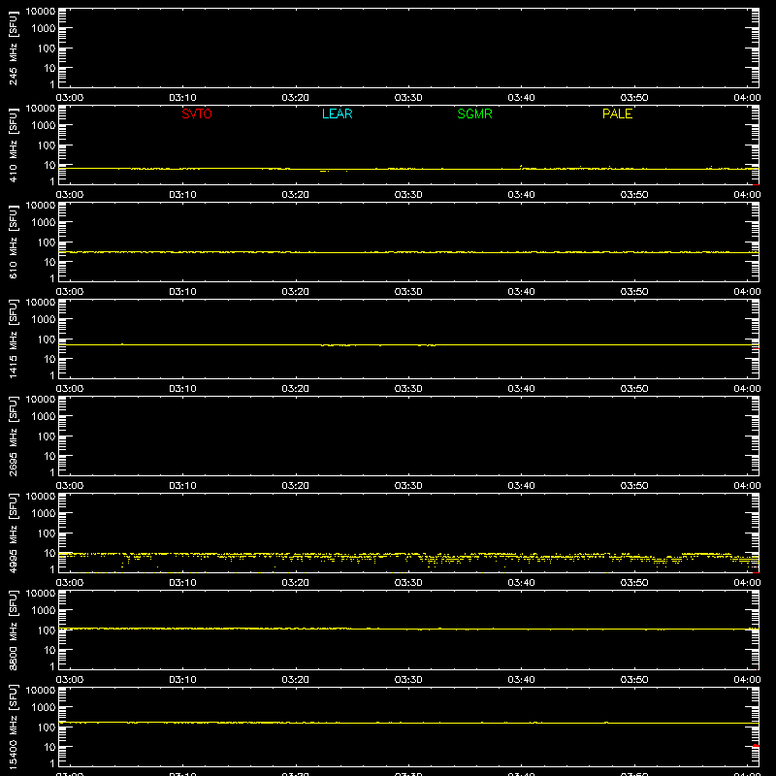Viewport: 776px width, 776px height.
Task: Click 04:00 under the 245 MHz panel
Action: pos(747,98)
